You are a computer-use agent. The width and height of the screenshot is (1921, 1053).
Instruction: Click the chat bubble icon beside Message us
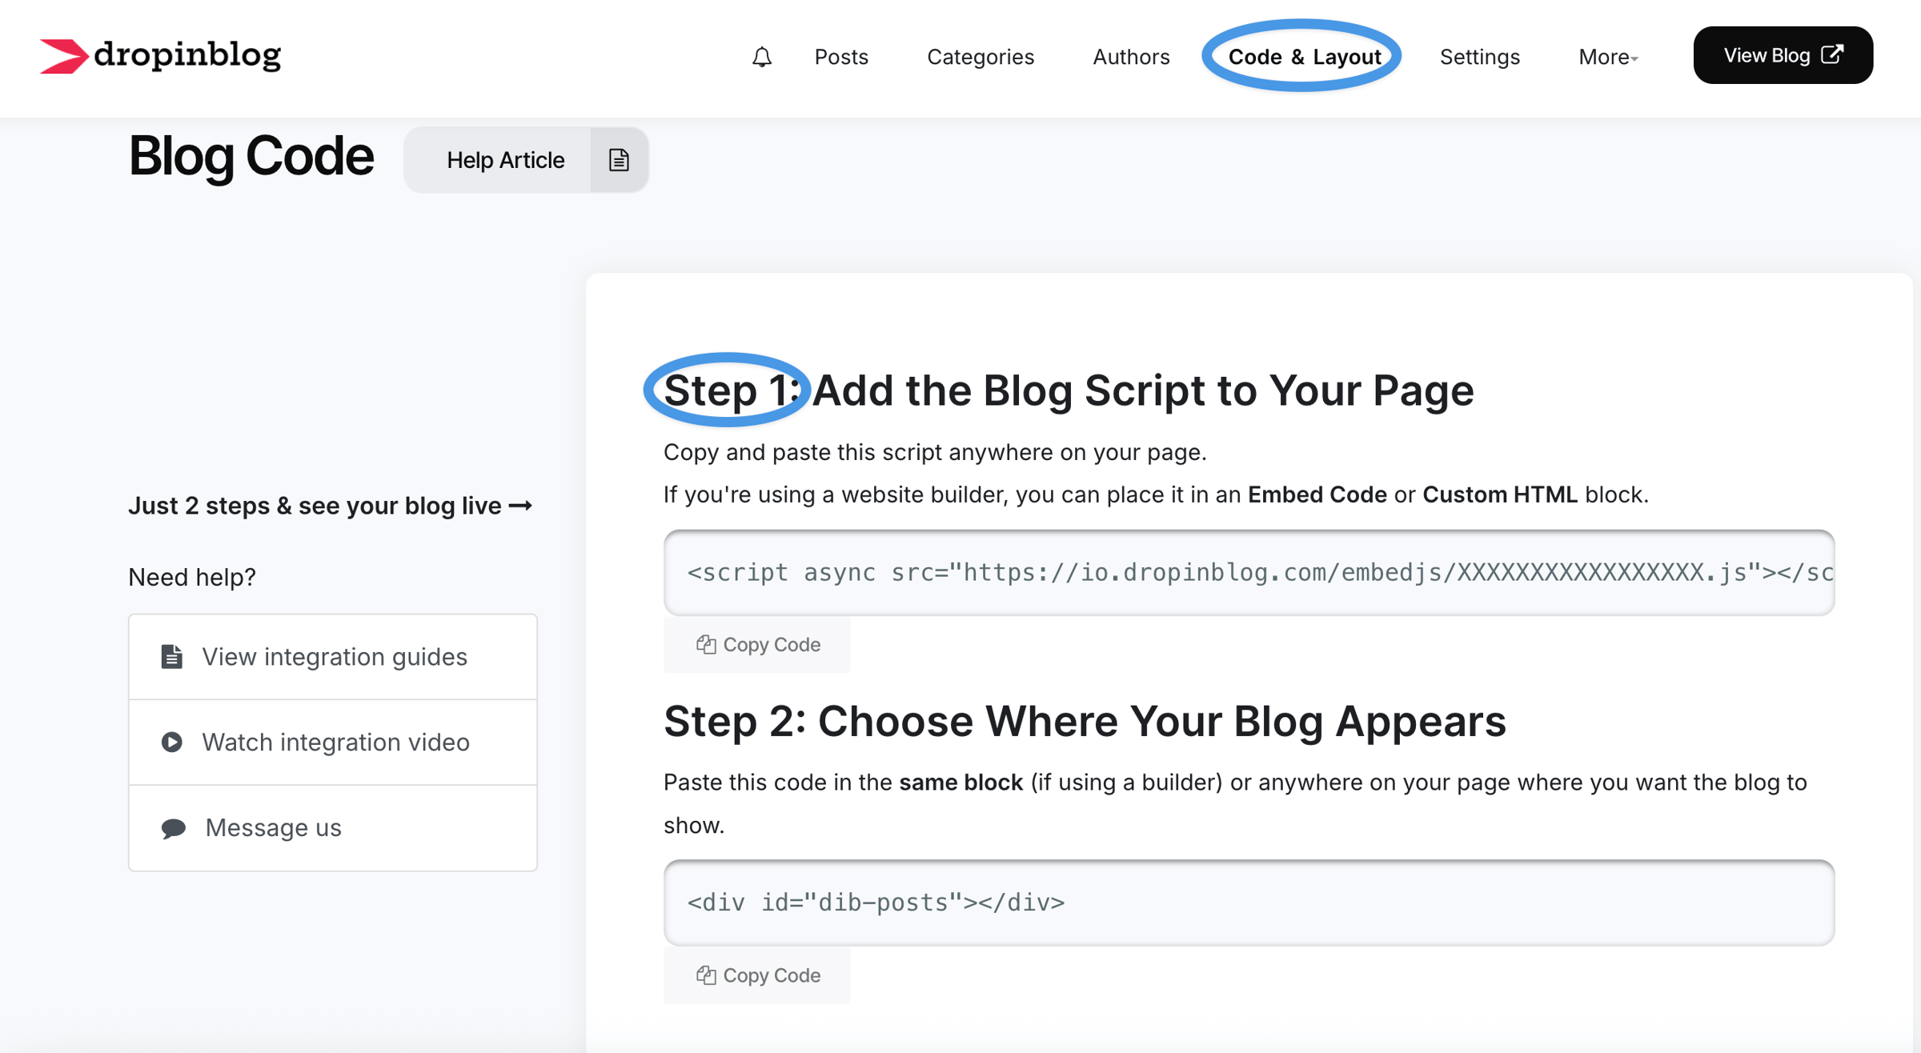pyautogui.click(x=170, y=827)
